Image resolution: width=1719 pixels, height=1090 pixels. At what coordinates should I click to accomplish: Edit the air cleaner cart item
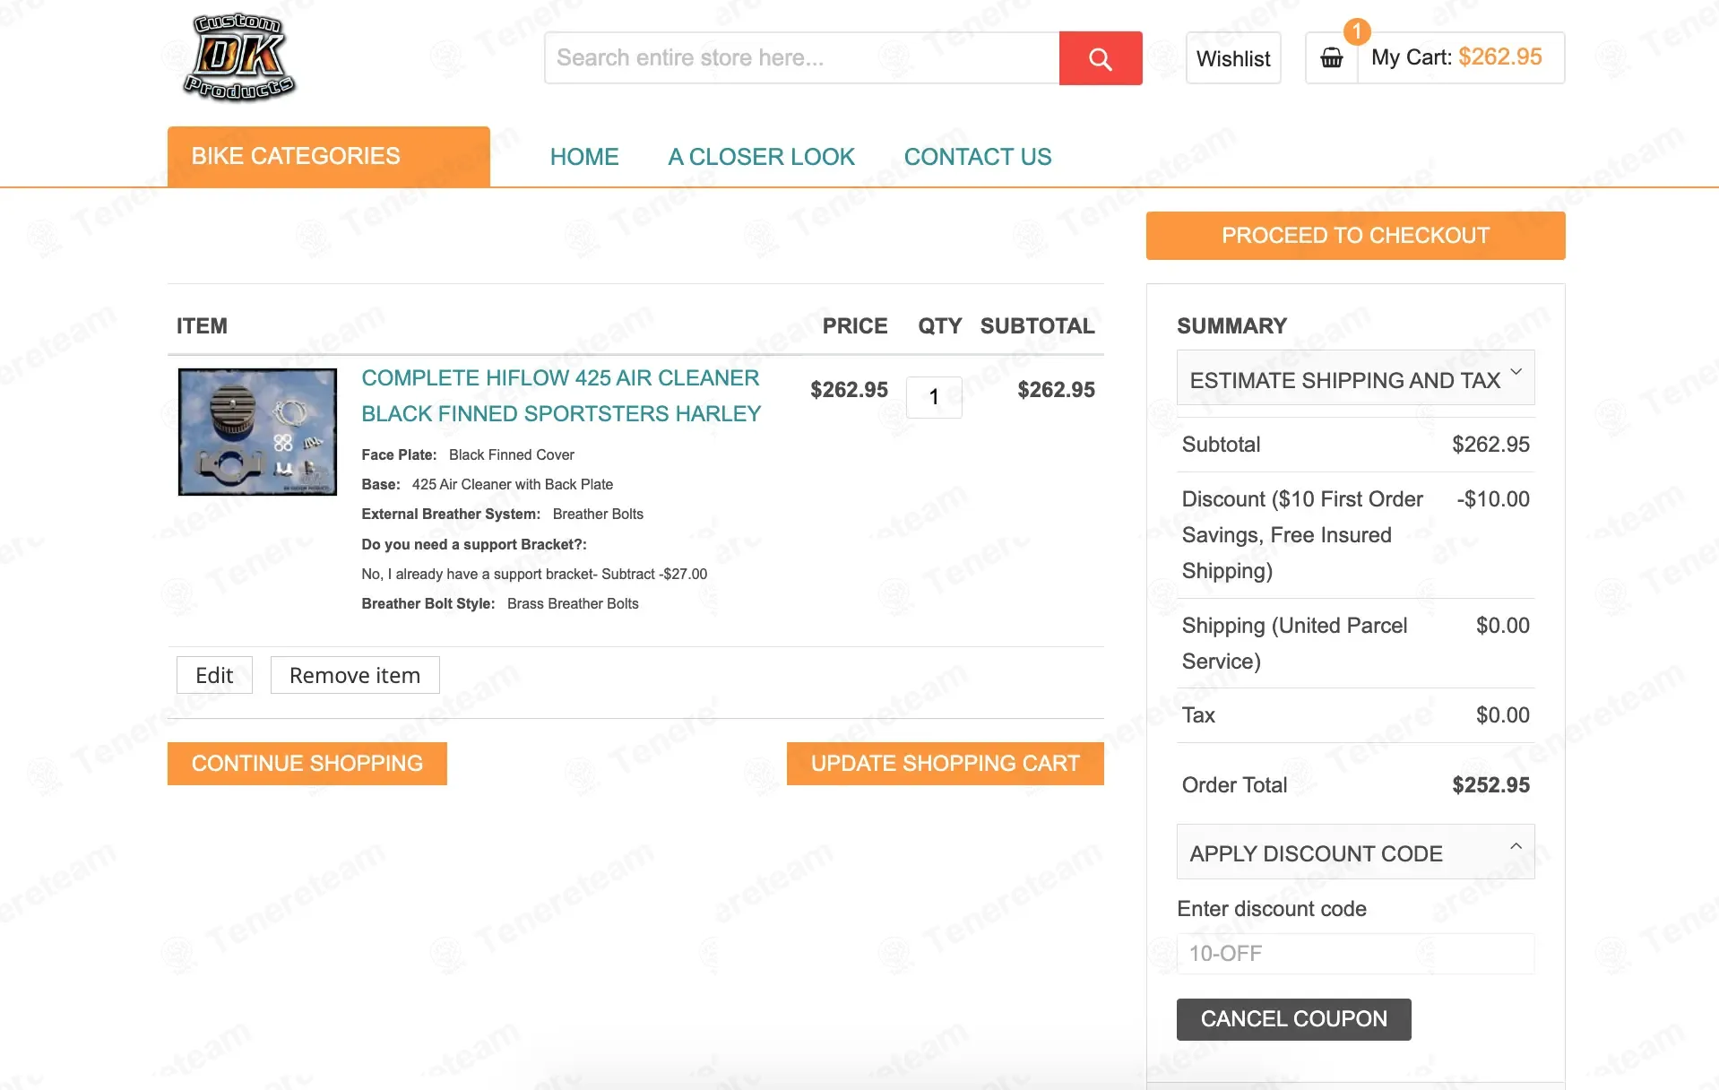pos(214,675)
